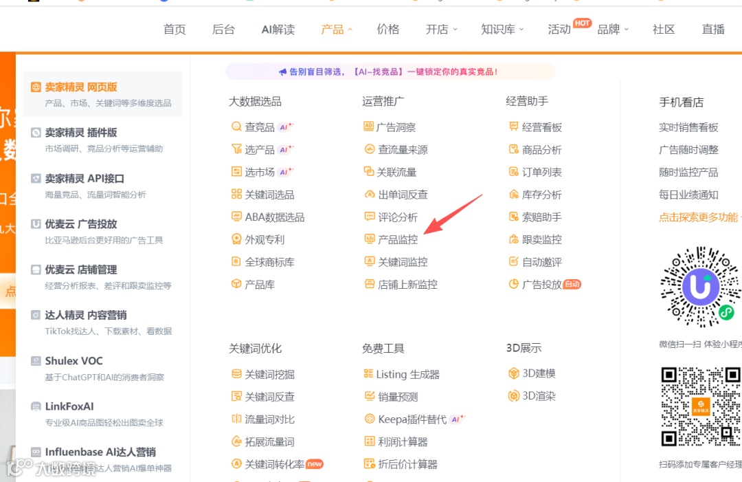Click the 全球商标库 icon
Viewport: 742px width, 482px height.
pos(236,261)
